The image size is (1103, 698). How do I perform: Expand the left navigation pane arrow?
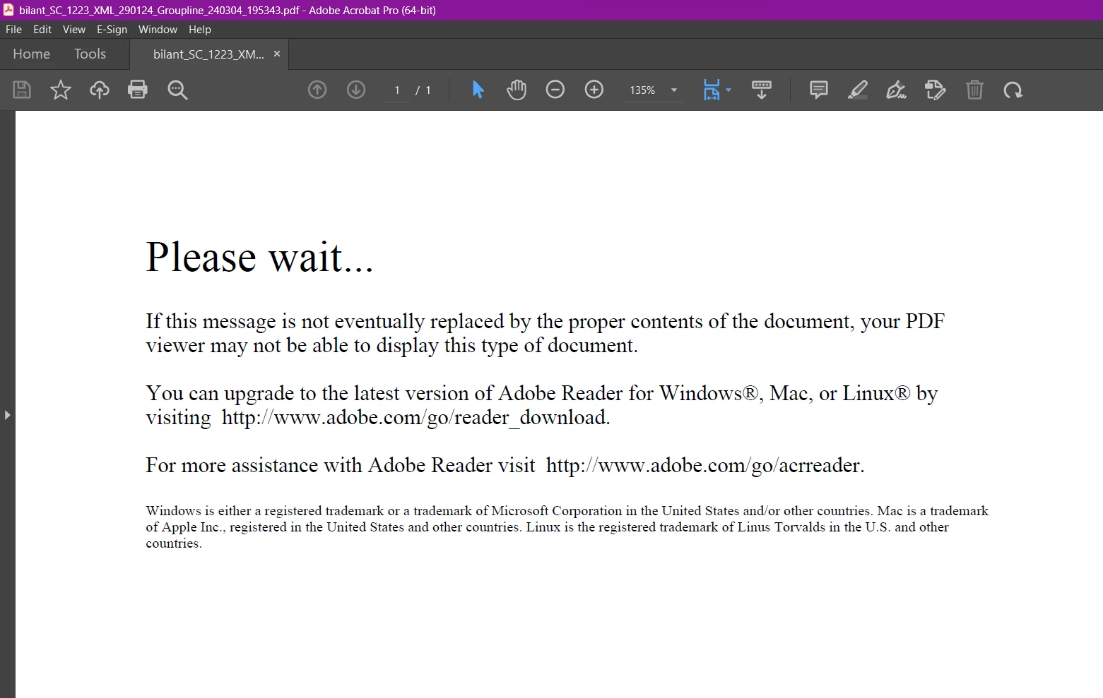7,415
